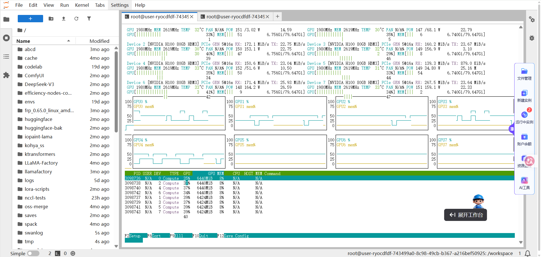Open the file filter icon

click(x=89, y=19)
